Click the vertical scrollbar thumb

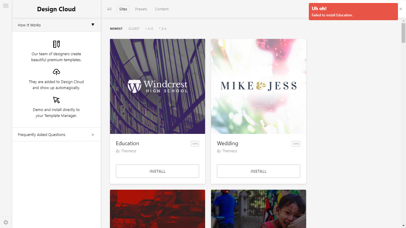403,33
